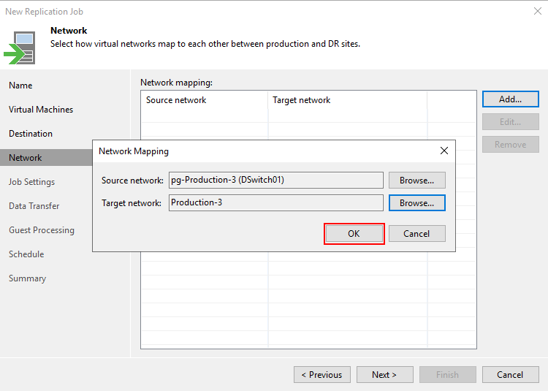Browse for the source network
The width and height of the screenshot is (548, 391).
tap(416, 180)
